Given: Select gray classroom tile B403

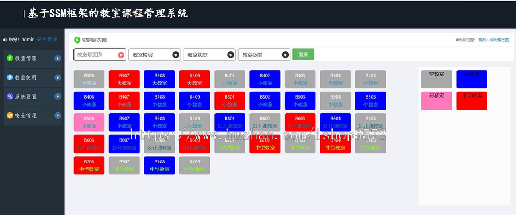Looking at the screenshot, I should tap(300, 79).
